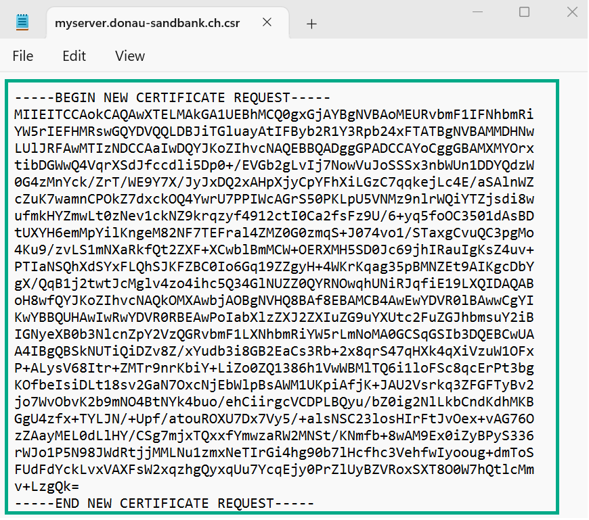This screenshot has width=589, height=520.
Task: Click the line starting with tibDGWwQ4Vqr
Action: 274,165
